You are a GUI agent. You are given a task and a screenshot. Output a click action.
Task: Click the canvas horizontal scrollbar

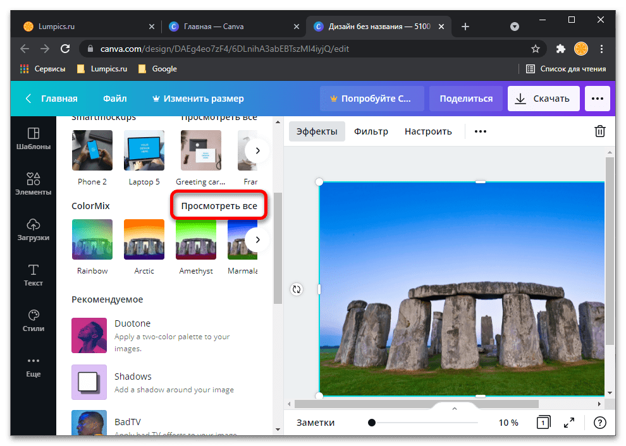point(417,404)
